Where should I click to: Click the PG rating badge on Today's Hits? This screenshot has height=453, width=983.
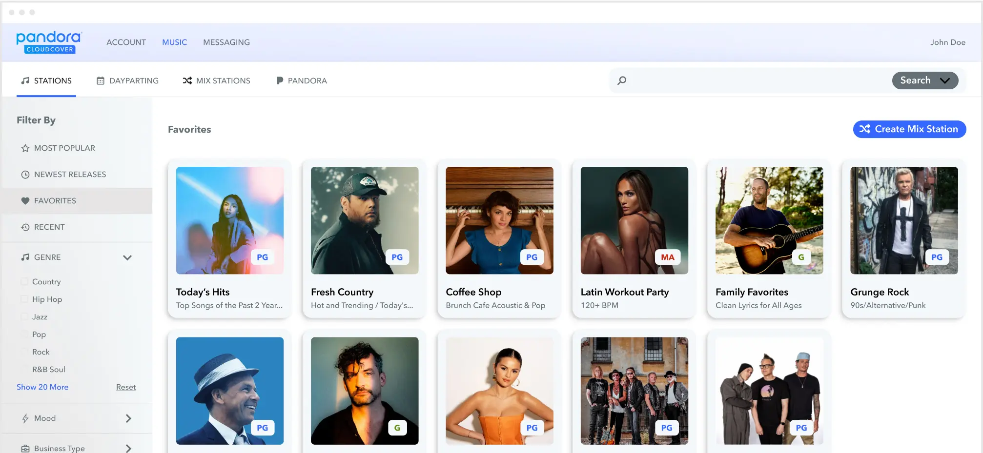point(263,257)
